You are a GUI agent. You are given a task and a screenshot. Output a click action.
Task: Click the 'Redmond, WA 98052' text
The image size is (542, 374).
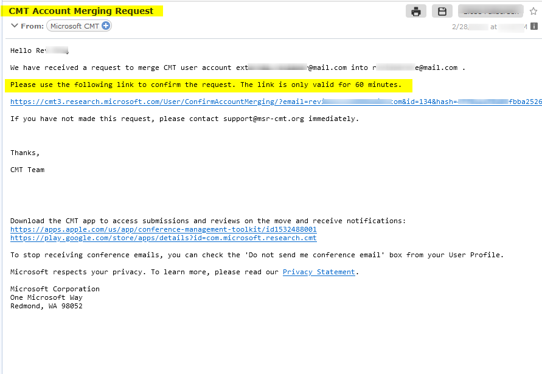pos(46,306)
